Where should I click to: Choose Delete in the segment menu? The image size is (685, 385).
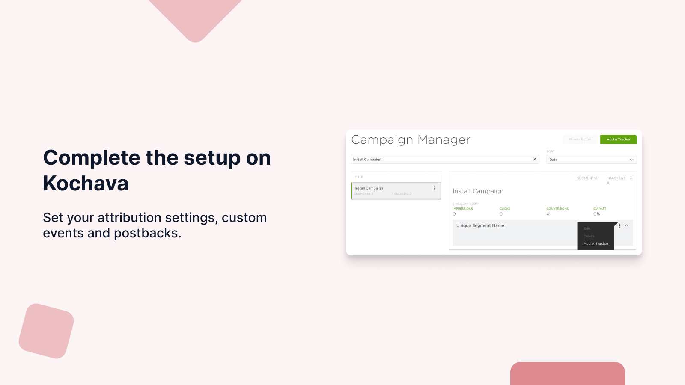pos(589,236)
